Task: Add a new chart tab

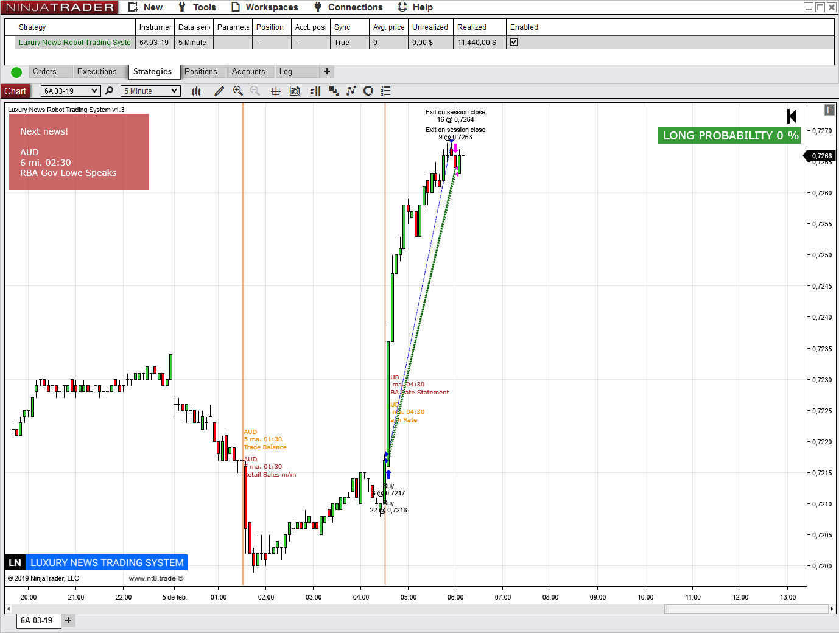Action: (68, 620)
